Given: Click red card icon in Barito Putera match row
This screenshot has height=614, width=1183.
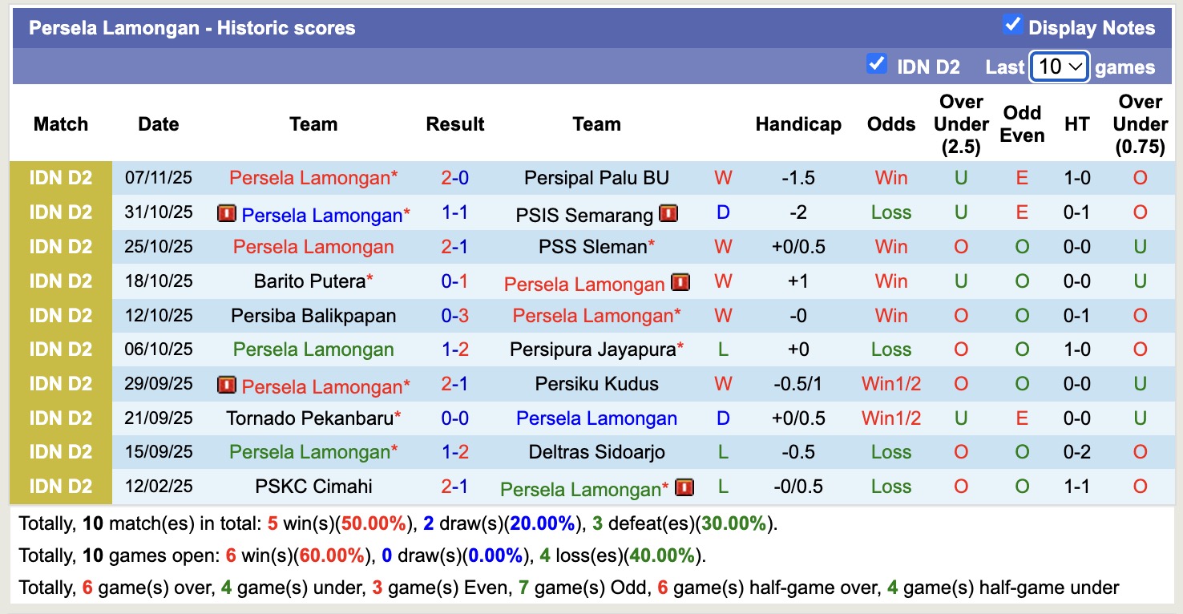Looking at the screenshot, I should (680, 282).
